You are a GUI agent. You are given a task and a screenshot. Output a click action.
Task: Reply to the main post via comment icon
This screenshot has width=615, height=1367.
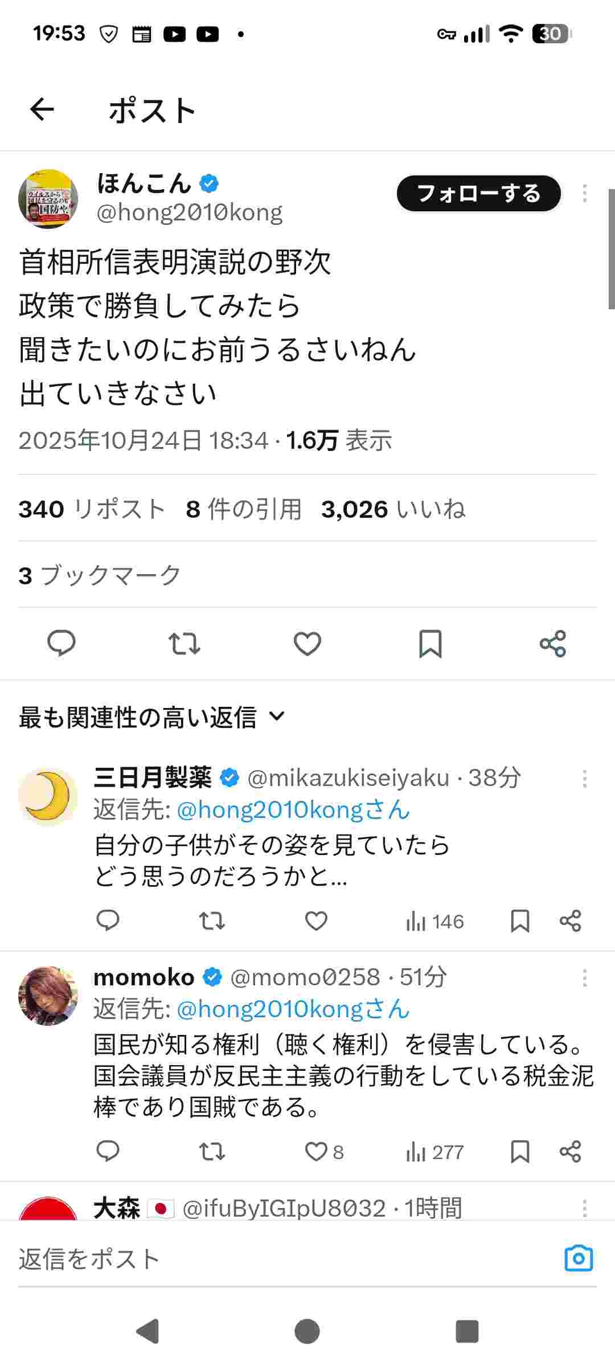coord(61,644)
